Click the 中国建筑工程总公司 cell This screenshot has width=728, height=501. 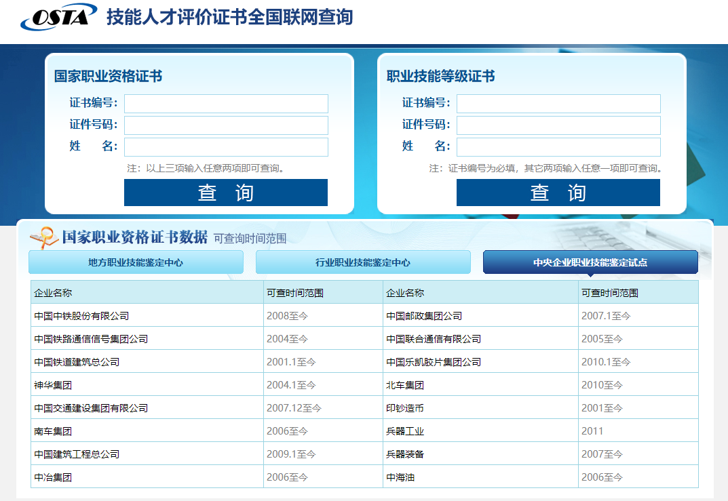pos(147,454)
